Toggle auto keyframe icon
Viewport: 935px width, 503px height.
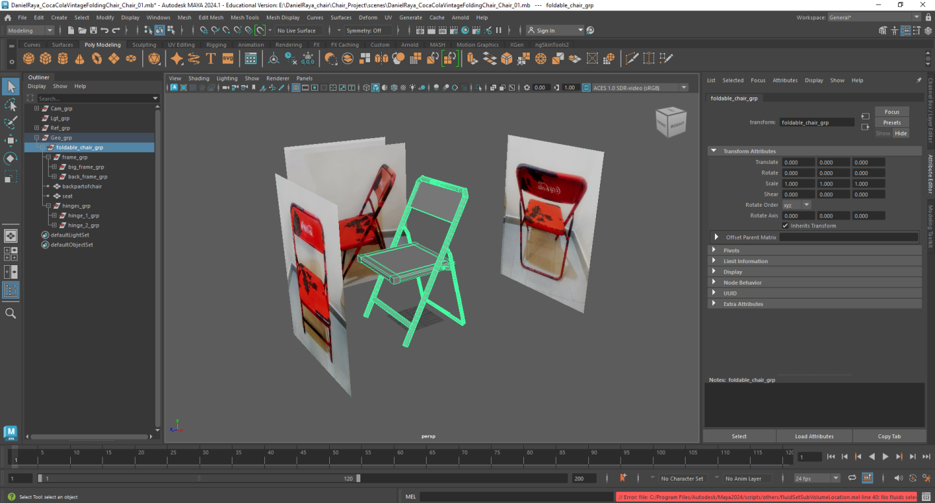coord(913,478)
